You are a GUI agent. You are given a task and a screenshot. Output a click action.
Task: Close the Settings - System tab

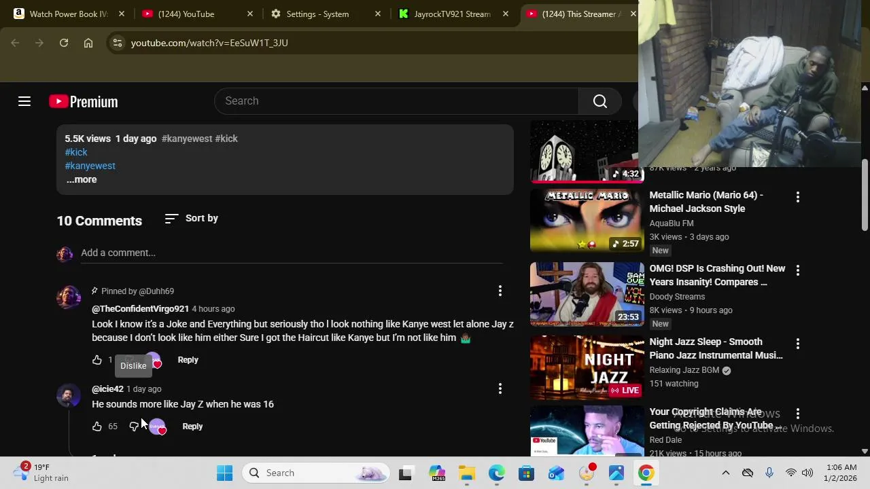tap(378, 14)
